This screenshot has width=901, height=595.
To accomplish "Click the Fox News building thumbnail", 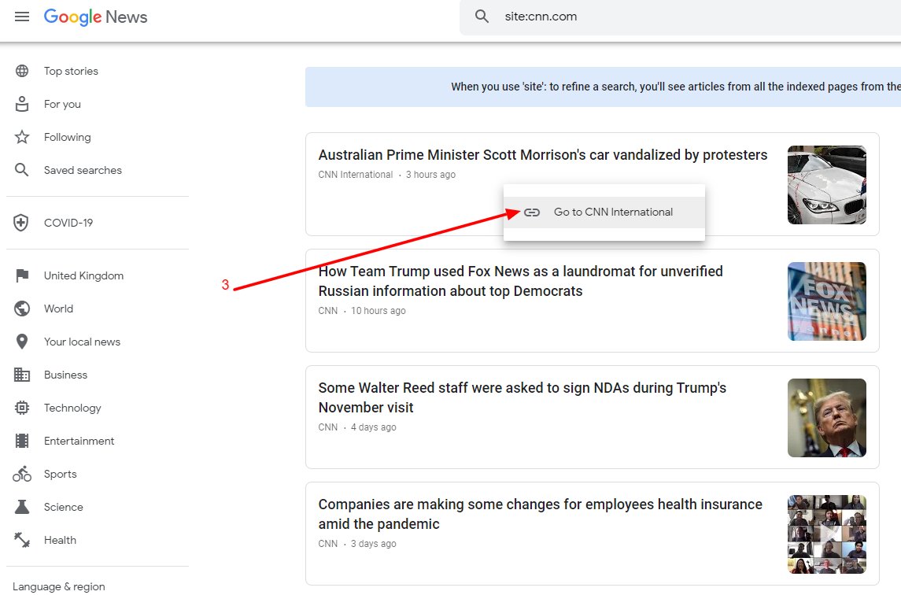I will 826,301.
